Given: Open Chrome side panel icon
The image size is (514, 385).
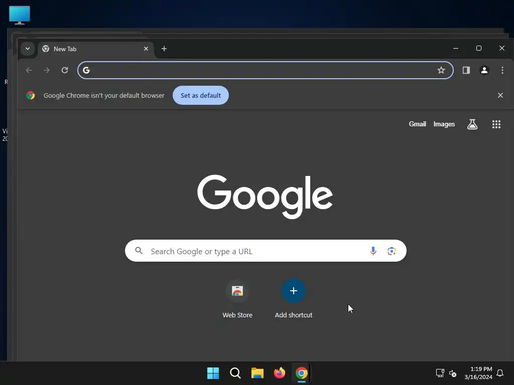Looking at the screenshot, I should (x=466, y=70).
